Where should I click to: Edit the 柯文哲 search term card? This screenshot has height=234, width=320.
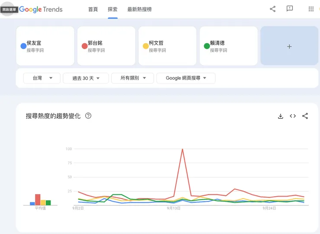[167, 46]
